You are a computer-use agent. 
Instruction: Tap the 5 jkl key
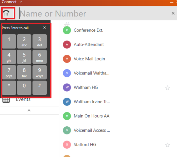[x=24, y=57]
